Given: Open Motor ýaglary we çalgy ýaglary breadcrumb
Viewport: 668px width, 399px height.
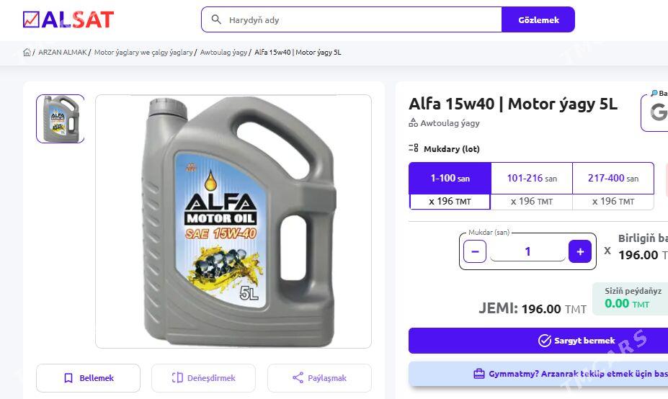Looking at the screenshot, I should 143,53.
